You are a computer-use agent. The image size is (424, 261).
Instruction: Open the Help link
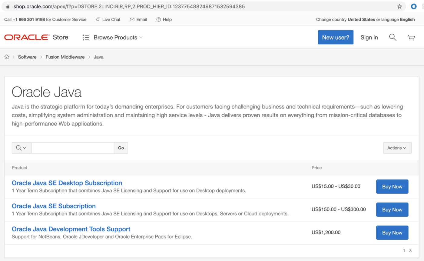pyautogui.click(x=164, y=19)
